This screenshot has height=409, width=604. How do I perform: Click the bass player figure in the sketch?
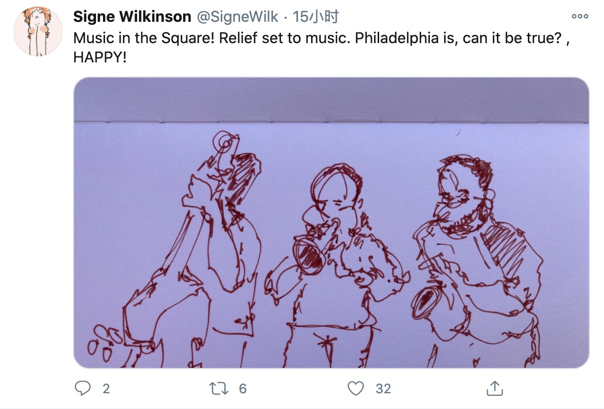point(189,250)
